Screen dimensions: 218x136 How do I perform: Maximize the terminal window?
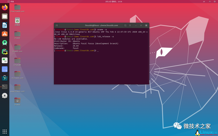click(x=141, y=25)
